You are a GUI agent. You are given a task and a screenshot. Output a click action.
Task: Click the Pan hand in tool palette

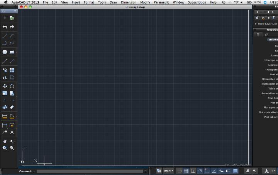click(5, 141)
